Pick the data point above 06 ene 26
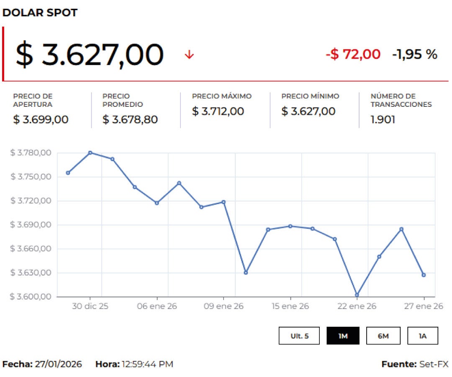This screenshot has width=452, height=377. [x=157, y=203]
